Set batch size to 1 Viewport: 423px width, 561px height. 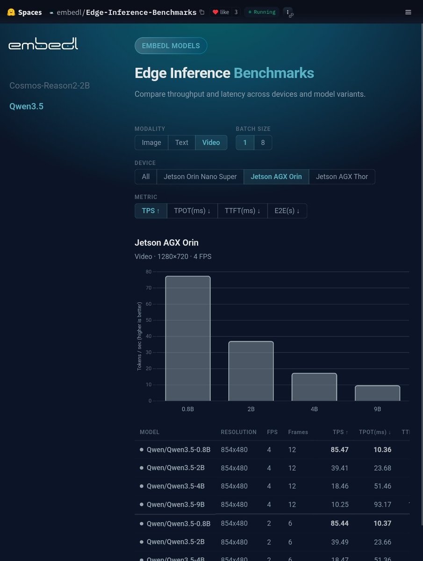(245, 143)
